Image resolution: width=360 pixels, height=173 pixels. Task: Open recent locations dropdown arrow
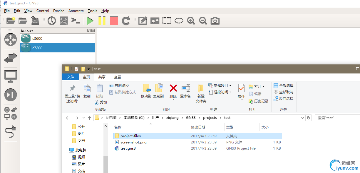click(83, 118)
